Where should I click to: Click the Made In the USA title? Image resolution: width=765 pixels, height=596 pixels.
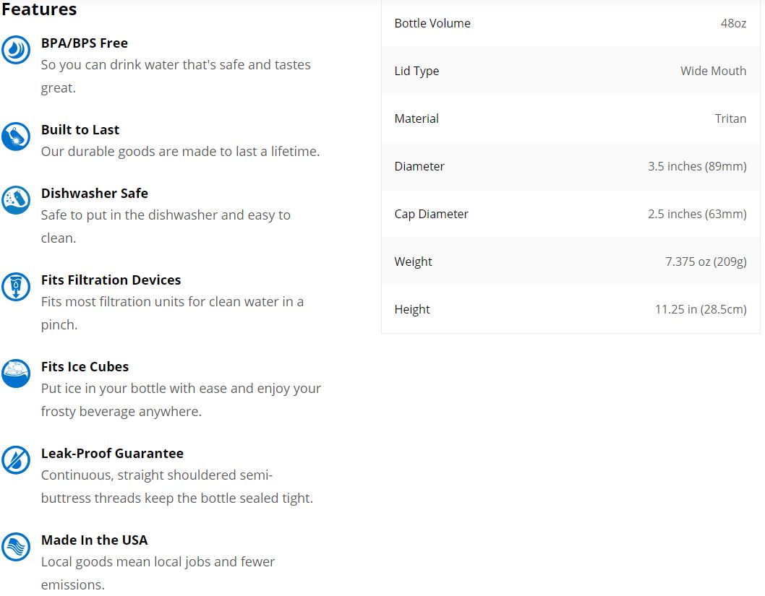point(94,540)
